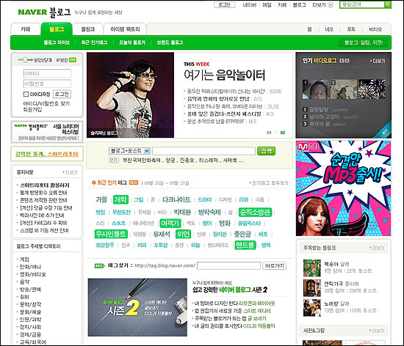
Task: Open 더보기 beside 공지사항
Action: 70,172
